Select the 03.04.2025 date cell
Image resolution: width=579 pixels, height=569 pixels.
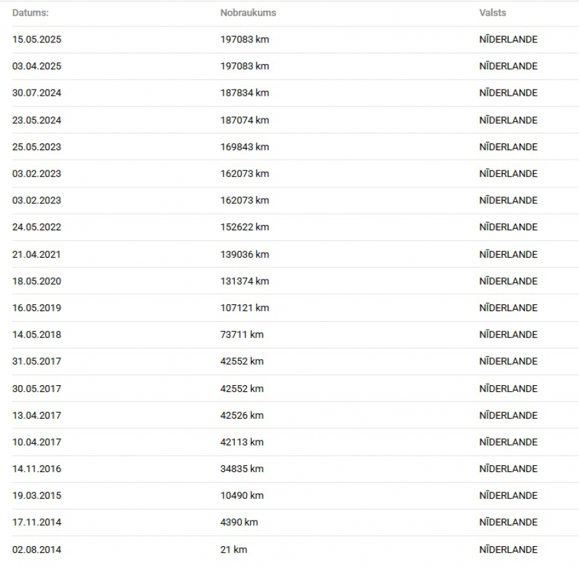click(36, 66)
